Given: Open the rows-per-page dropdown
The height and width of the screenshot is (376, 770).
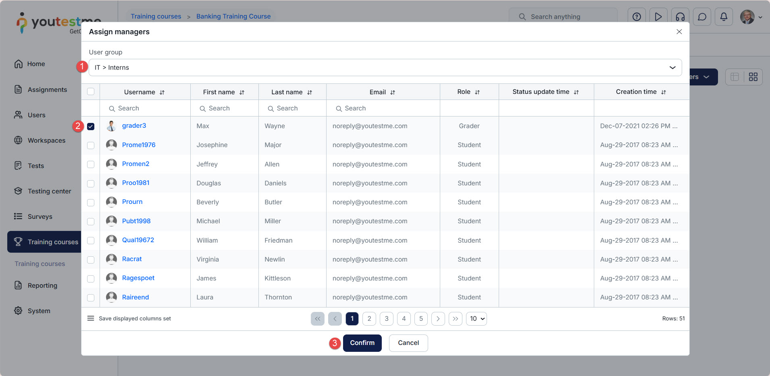Looking at the screenshot, I should [x=476, y=319].
